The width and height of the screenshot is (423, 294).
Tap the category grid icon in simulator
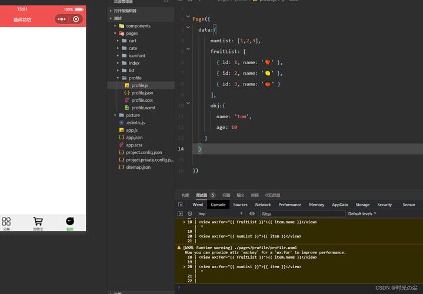pyautogui.click(x=6, y=222)
